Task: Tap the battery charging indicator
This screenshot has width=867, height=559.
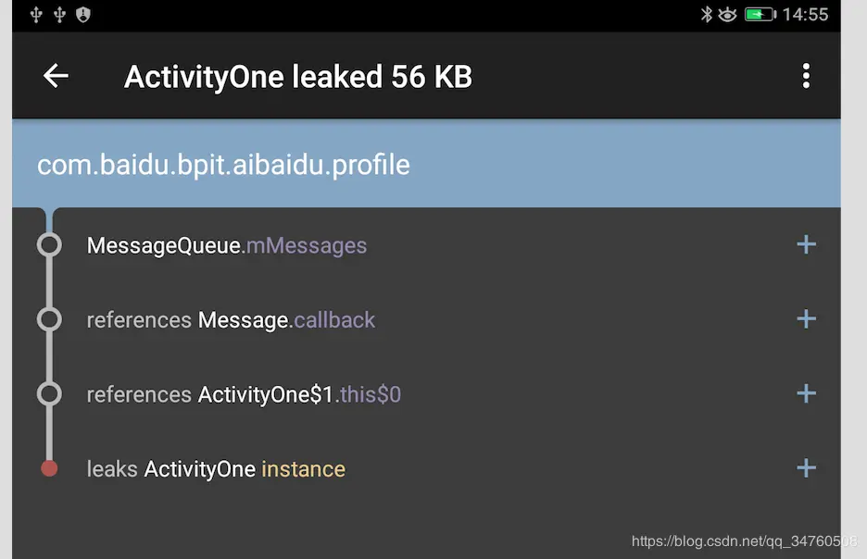Action: tap(760, 15)
